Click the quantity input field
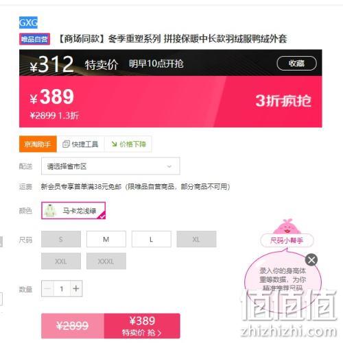Image resolution: width=343 pixels, height=343 pixels. tap(62, 289)
